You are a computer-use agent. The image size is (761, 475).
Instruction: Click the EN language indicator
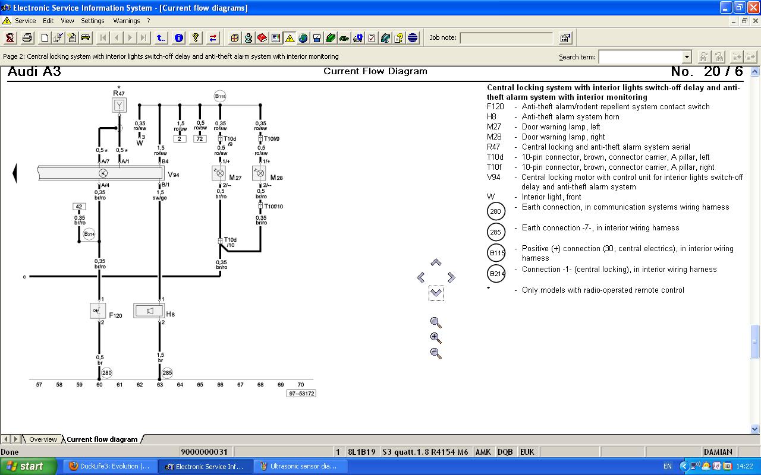coord(668,467)
